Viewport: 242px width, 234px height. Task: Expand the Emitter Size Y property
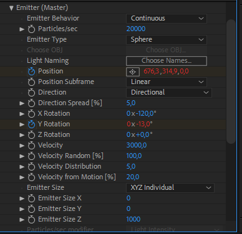coord(22,209)
